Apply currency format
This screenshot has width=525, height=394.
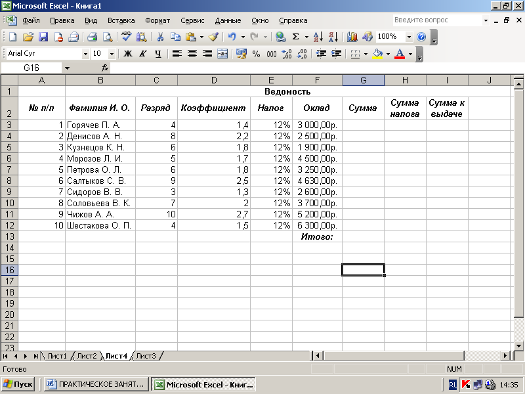241,54
